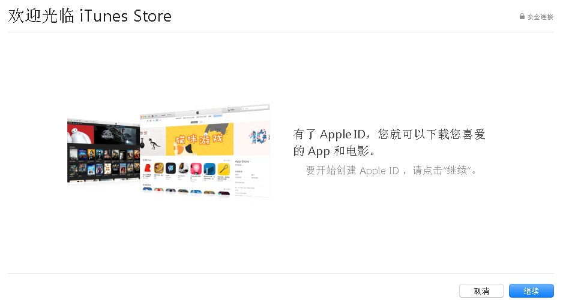The width and height of the screenshot is (566, 300).
Task: Click the movie posters grid in the dark window
Action: 104,162
